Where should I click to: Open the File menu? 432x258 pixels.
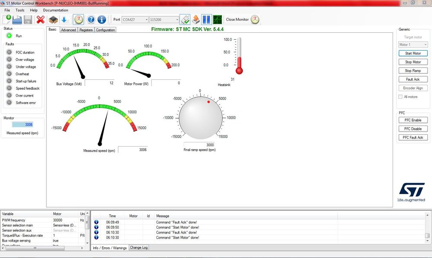pyautogui.click(x=7, y=10)
